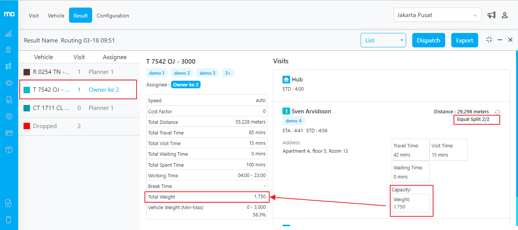This screenshot has width=518, height=230.
Task: Open the bar chart dashboard sidebar icon
Action: coord(8,34)
